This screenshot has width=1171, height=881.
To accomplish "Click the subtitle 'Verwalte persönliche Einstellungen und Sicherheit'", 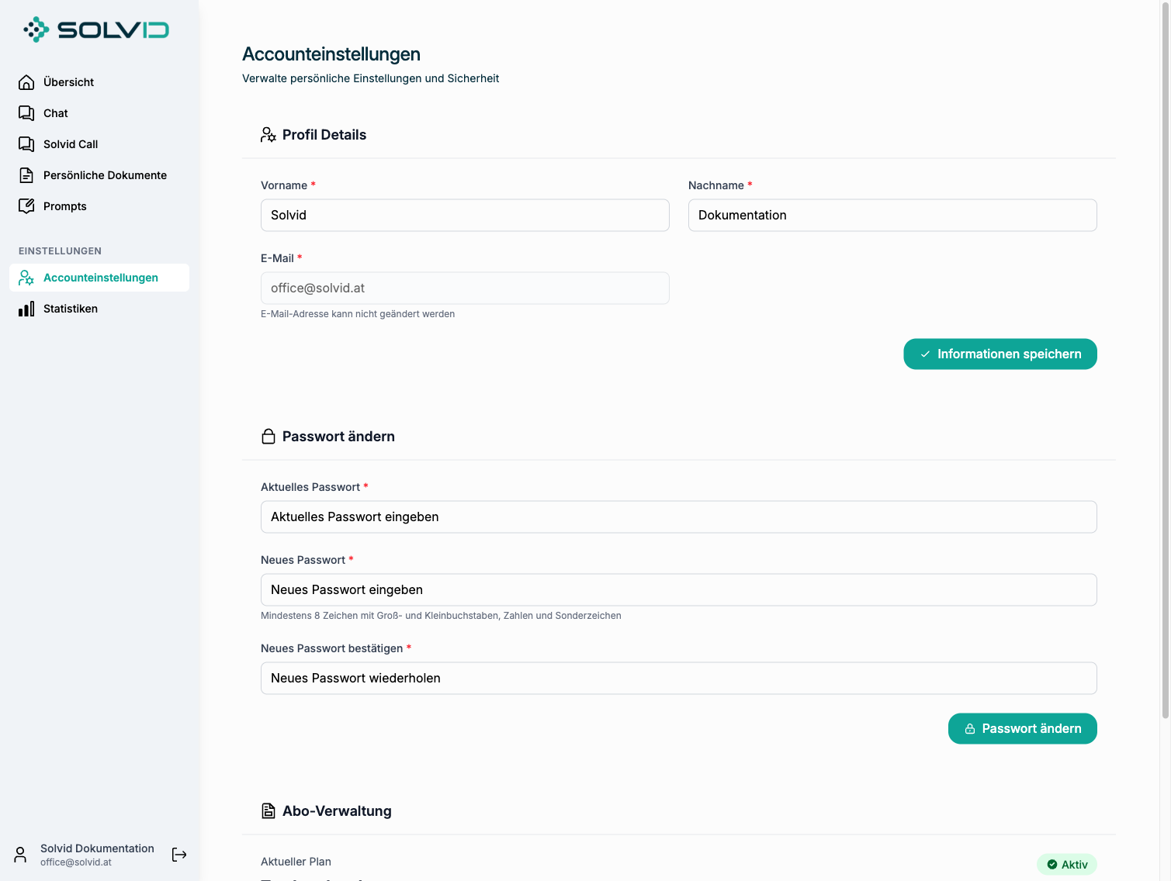I will click(x=370, y=78).
